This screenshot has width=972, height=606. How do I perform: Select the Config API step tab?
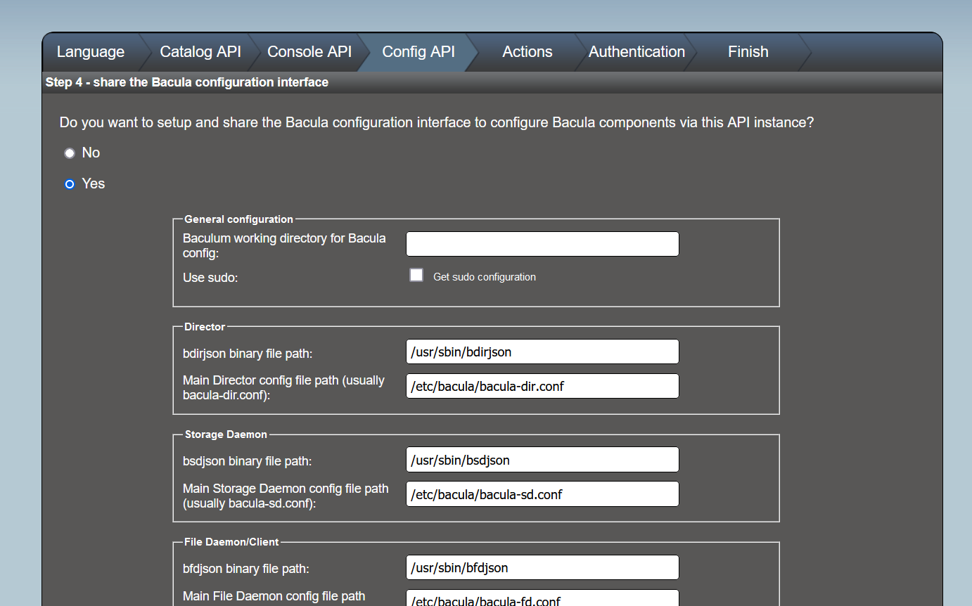418,52
